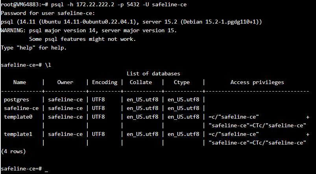Image resolution: width=316 pixels, height=174 pixels.
Task: Click the Type "help" for help line
Action: click(34, 48)
